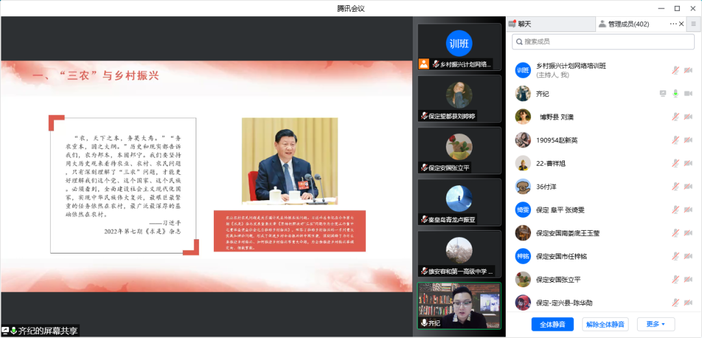Screen dimensions: 702x338
Task: Click the camera icon for 齐纪
Action: (688, 94)
